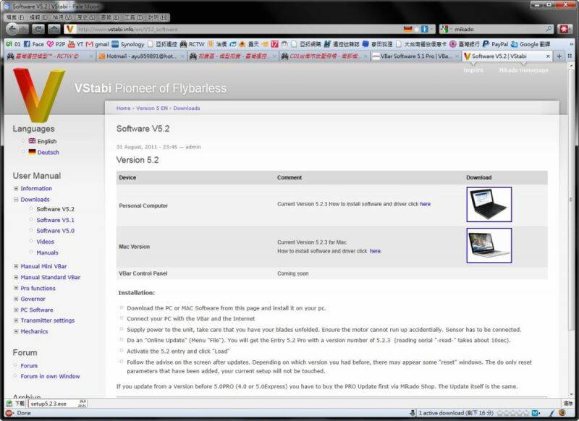Click the 01 bookmark at bookmarks bar start
Screen dimensions: 579x421
point(13,44)
